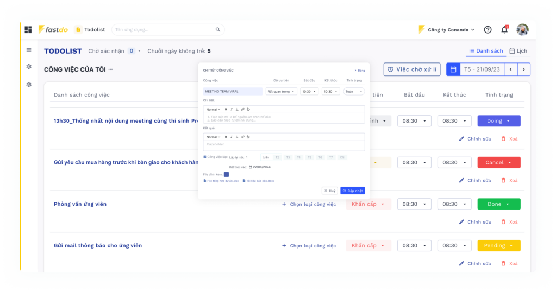Toggle the Công việc lặp checkbox

click(205, 157)
